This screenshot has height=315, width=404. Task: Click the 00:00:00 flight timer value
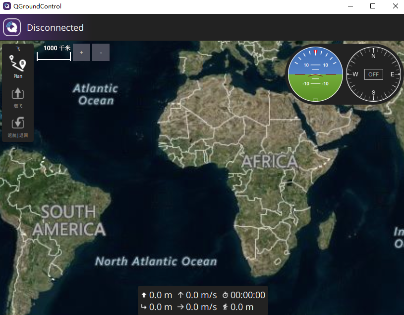(x=247, y=295)
